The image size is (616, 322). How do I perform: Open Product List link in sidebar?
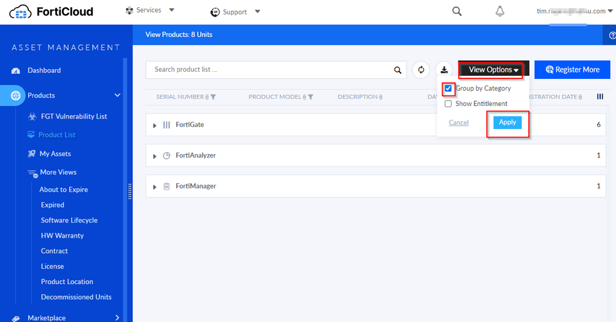pyautogui.click(x=57, y=134)
